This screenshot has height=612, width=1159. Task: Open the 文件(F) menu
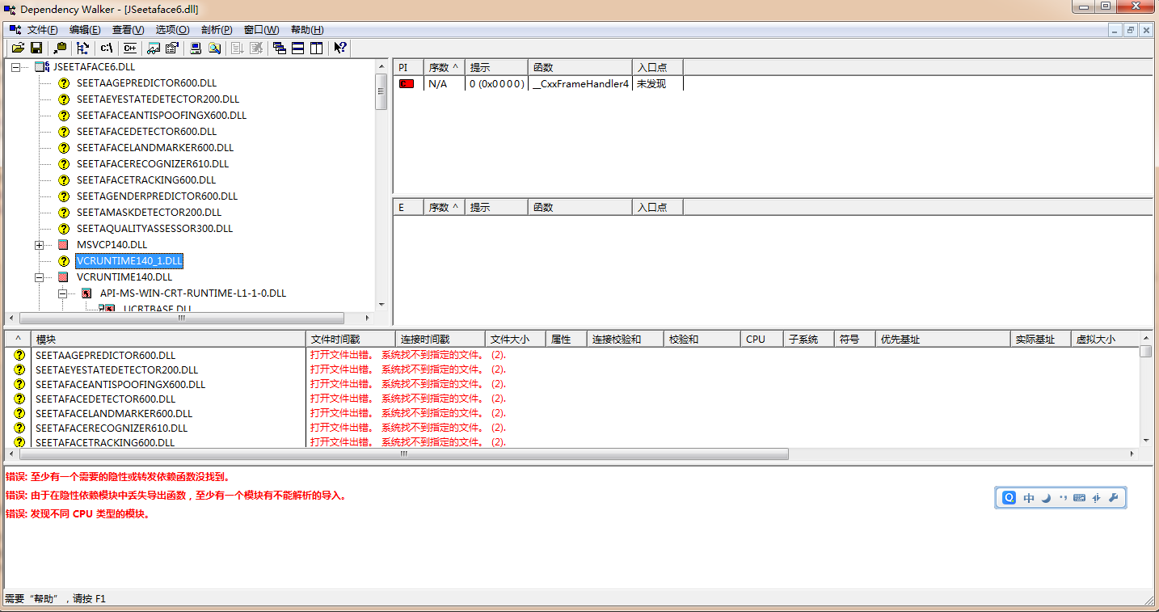click(x=43, y=30)
